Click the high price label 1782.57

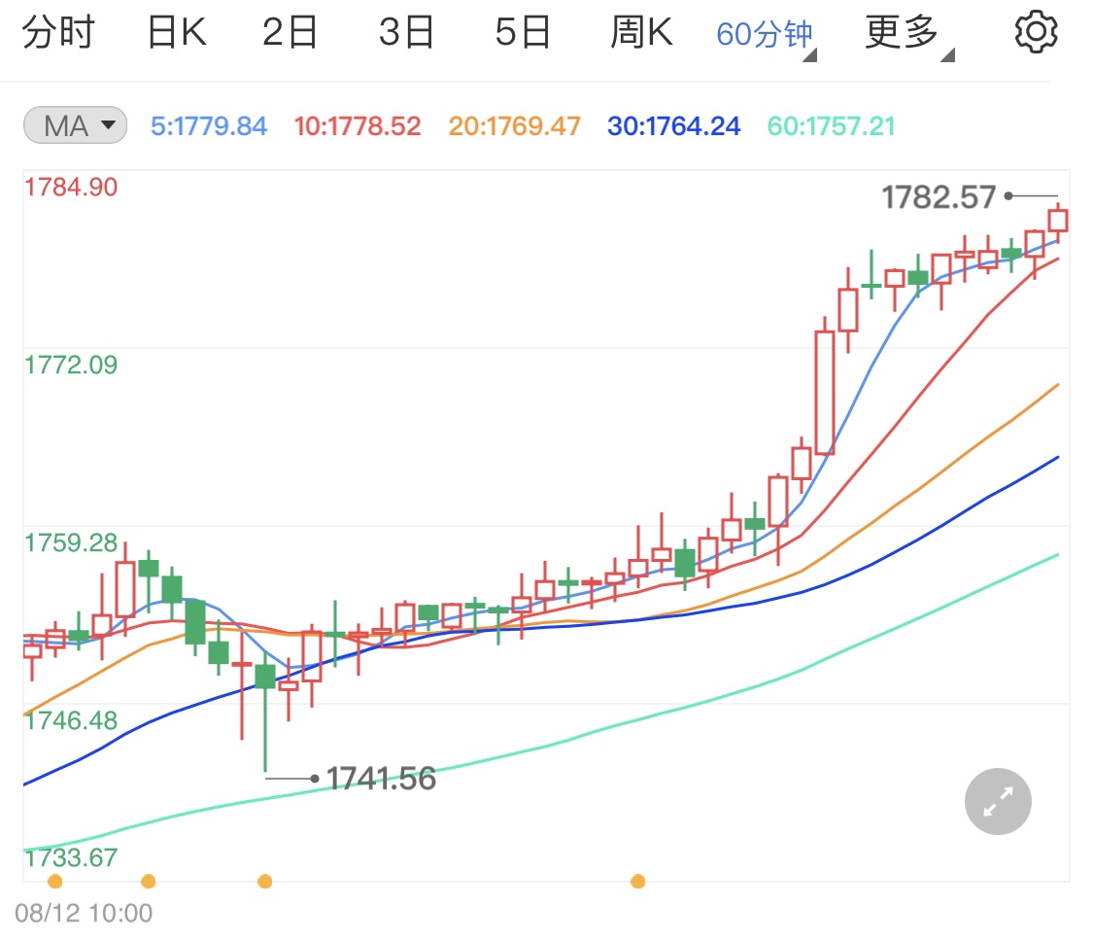[x=939, y=197]
